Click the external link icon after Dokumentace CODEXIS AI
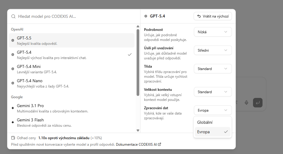The height and width of the screenshot is (154, 283). (x=159, y=145)
